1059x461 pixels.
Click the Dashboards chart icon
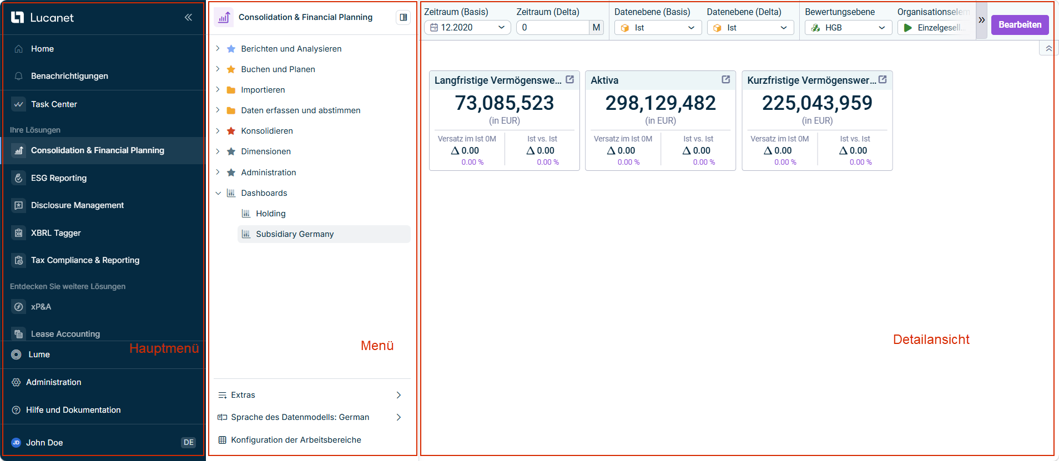tap(231, 193)
